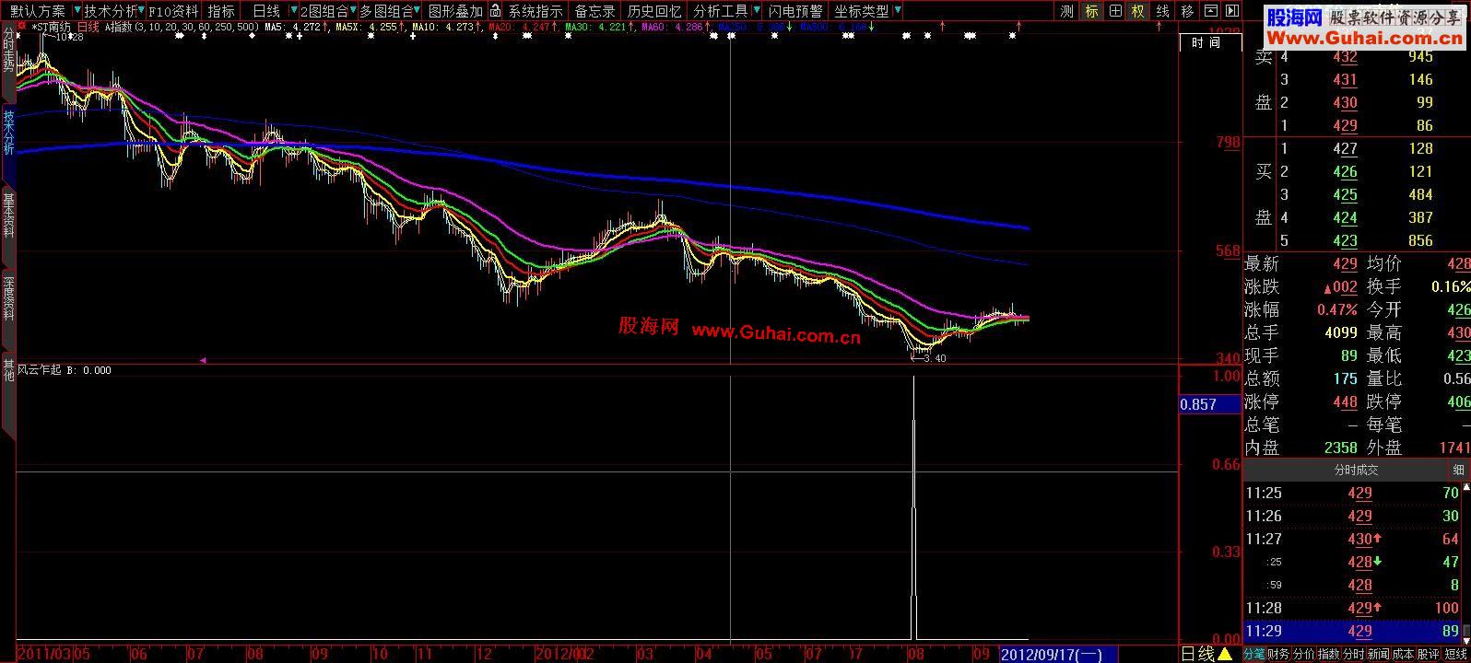
Task: Select the 财务 bottom tab
Action: click(1278, 654)
